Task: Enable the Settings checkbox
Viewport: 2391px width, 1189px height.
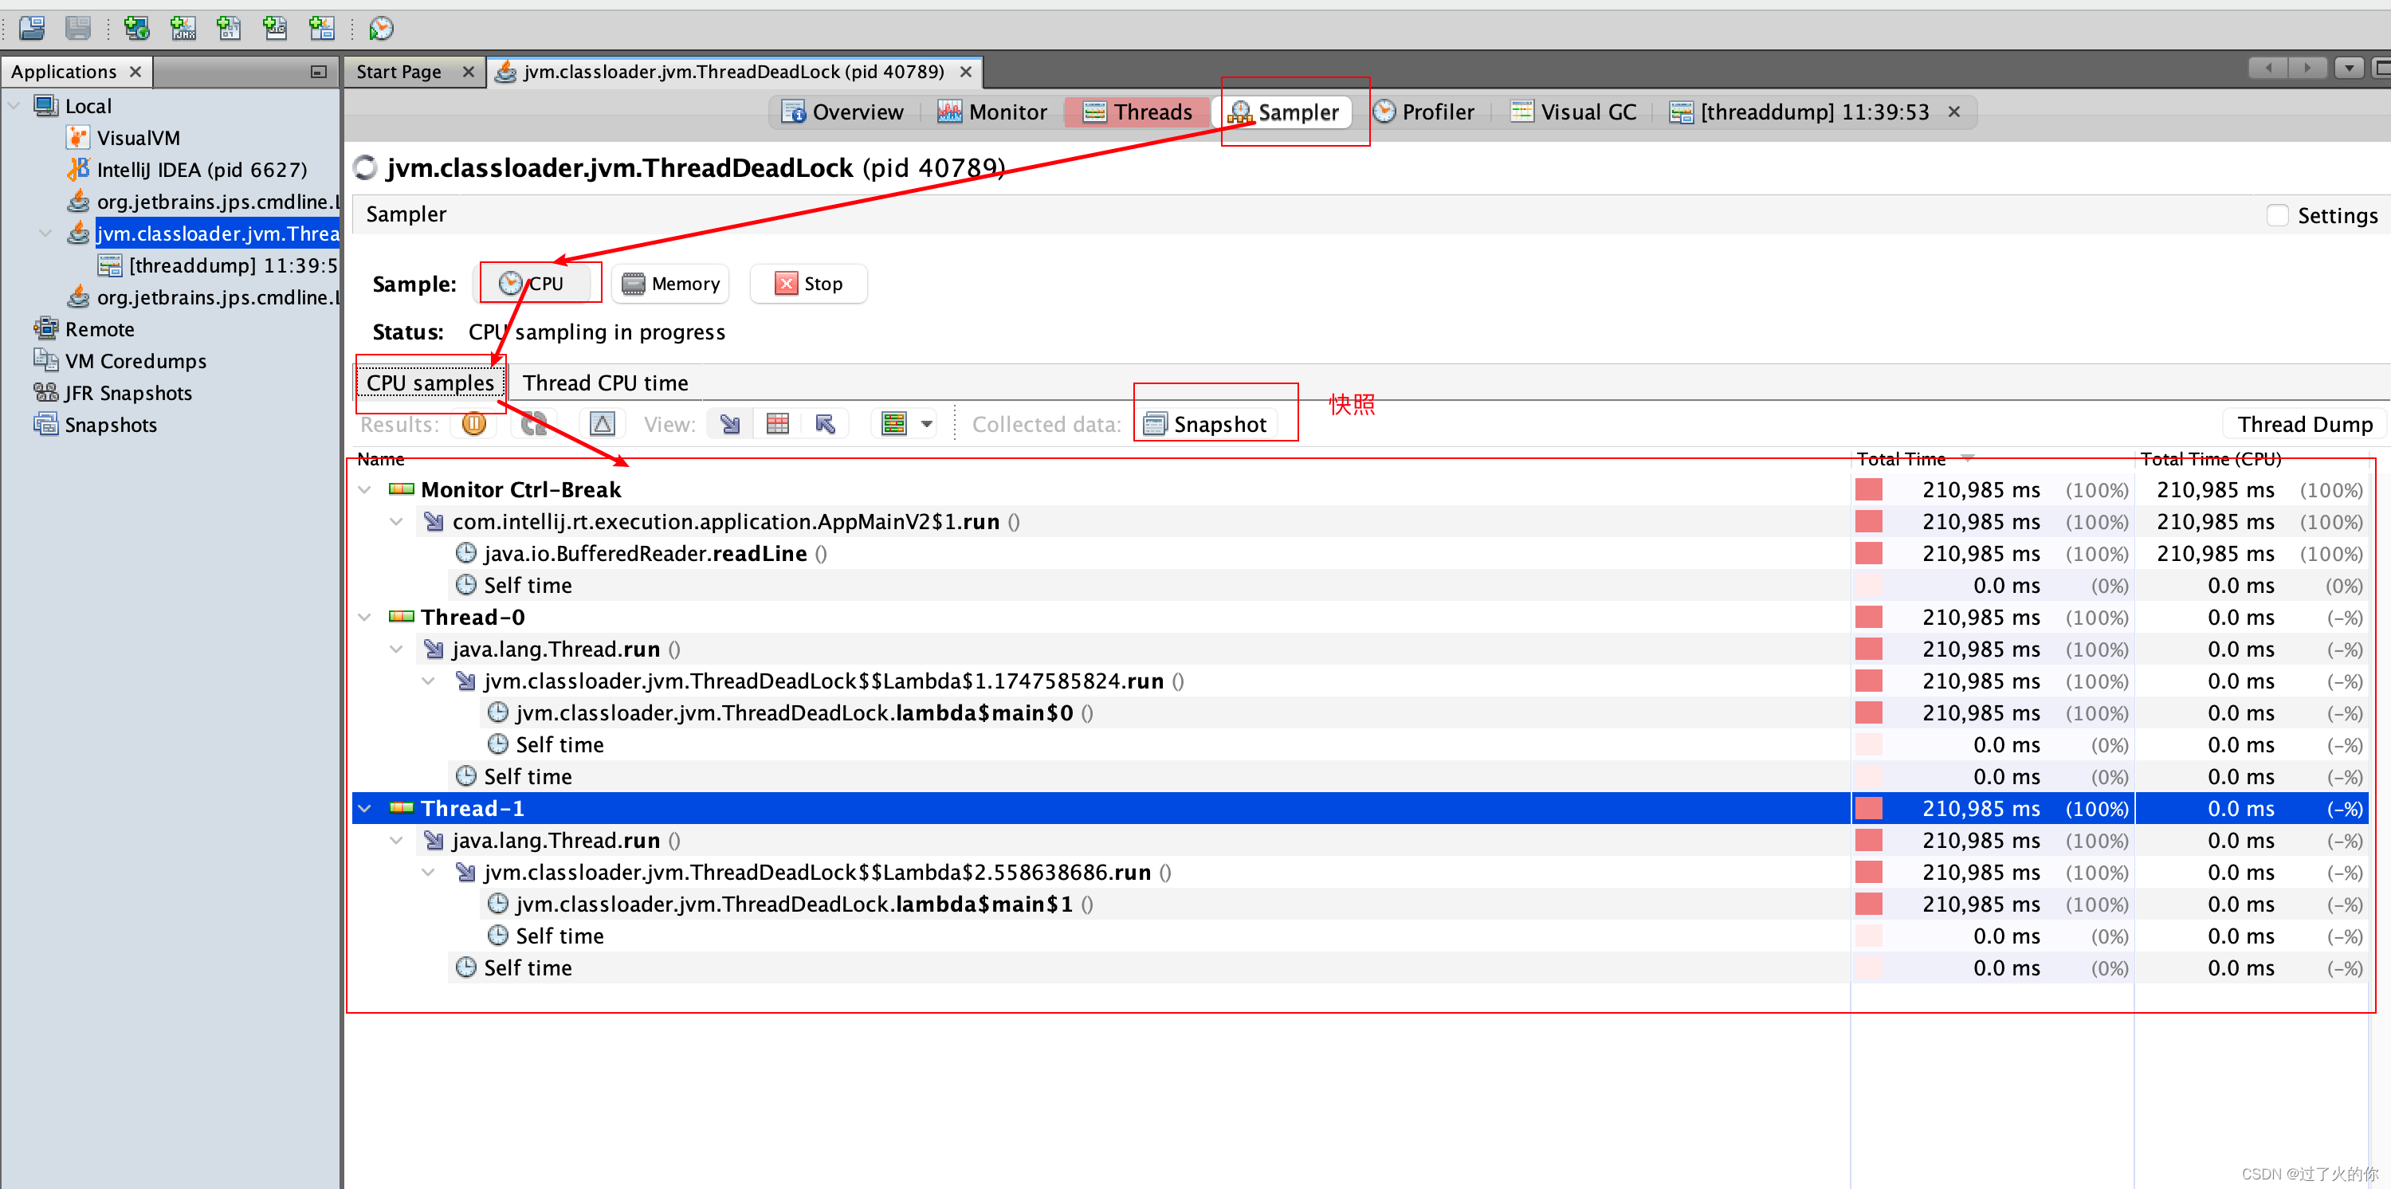Action: [x=2277, y=215]
